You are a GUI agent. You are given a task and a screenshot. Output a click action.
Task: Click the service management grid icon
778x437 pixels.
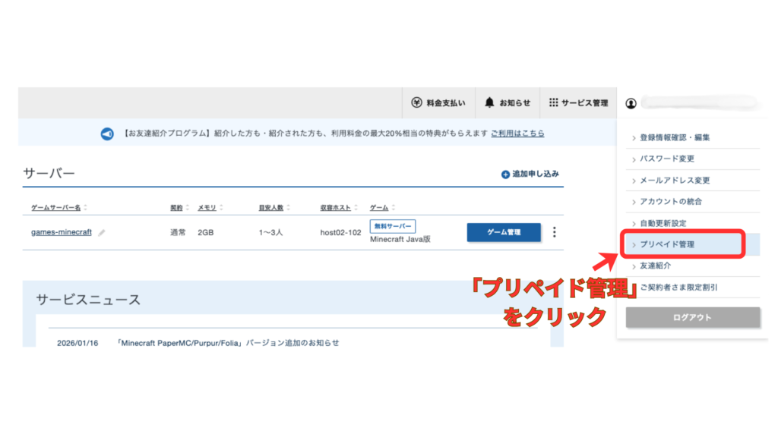pyautogui.click(x=553, y=102)
